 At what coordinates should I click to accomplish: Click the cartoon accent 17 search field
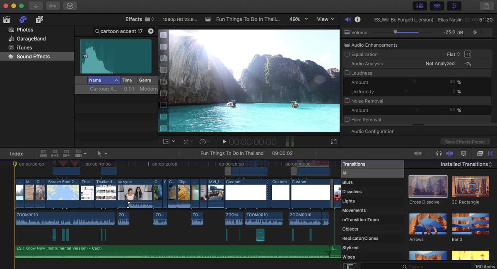pos(124,31)
